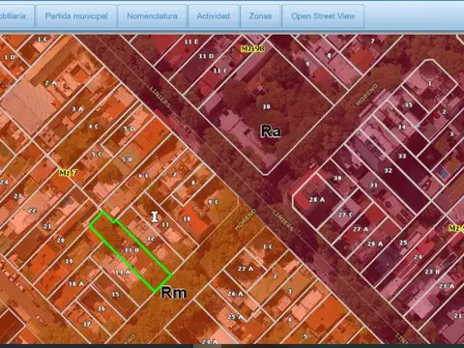Click the green-outlined parcel 13 B
Image resolution: width=464 pixels, height=348 pixels.
(x=131, y=250)
